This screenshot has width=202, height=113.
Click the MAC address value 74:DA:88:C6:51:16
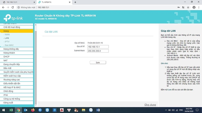(95, 43)
